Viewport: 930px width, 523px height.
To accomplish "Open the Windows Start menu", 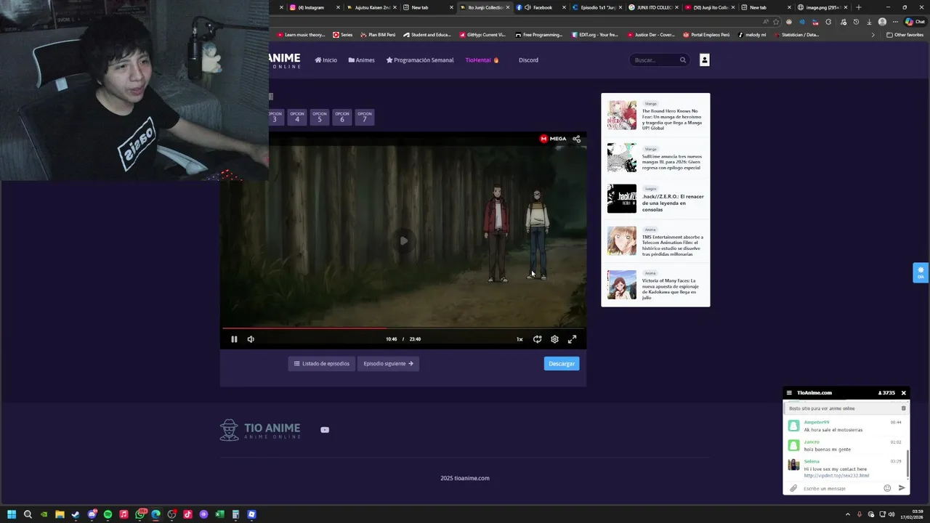I will [12, 514].
